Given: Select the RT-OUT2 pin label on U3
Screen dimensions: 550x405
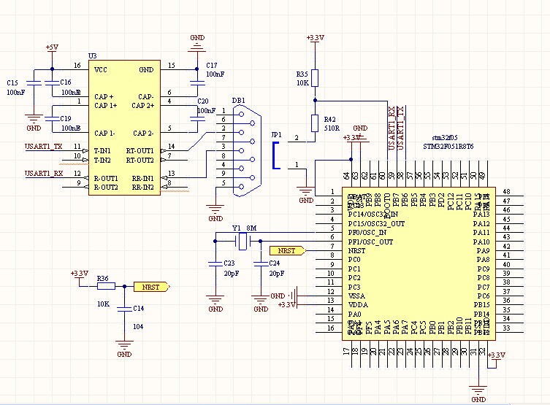Looking at the screenshot, I should pos(140,160).
